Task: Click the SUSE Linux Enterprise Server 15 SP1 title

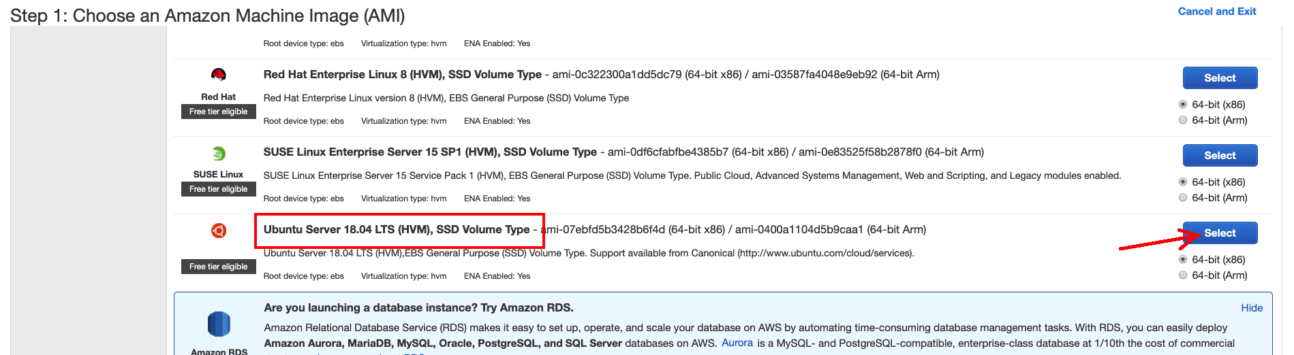Action: (x=430, y=152)
